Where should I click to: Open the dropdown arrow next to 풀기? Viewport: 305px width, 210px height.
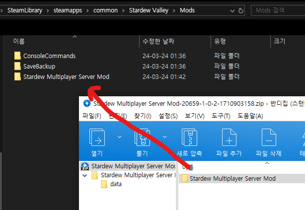click(164, 137)
